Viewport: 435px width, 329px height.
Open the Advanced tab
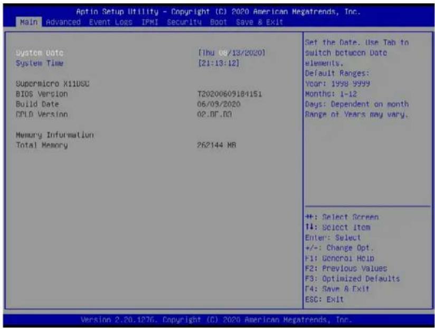63,22
